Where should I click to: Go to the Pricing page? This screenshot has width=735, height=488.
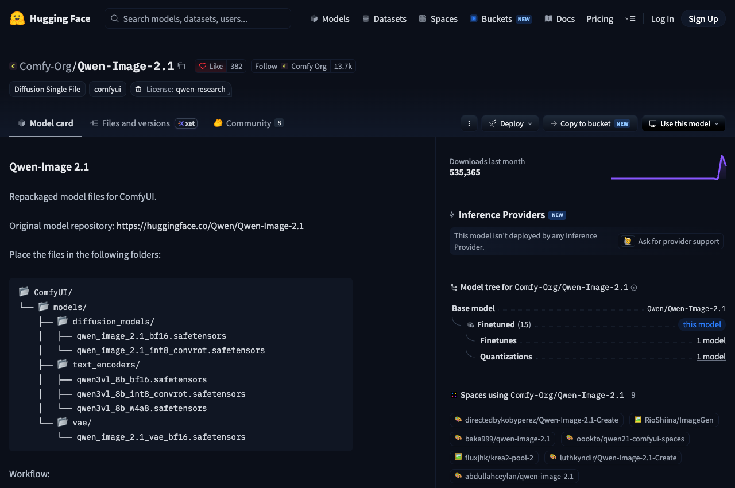click(x=599, y=18)
